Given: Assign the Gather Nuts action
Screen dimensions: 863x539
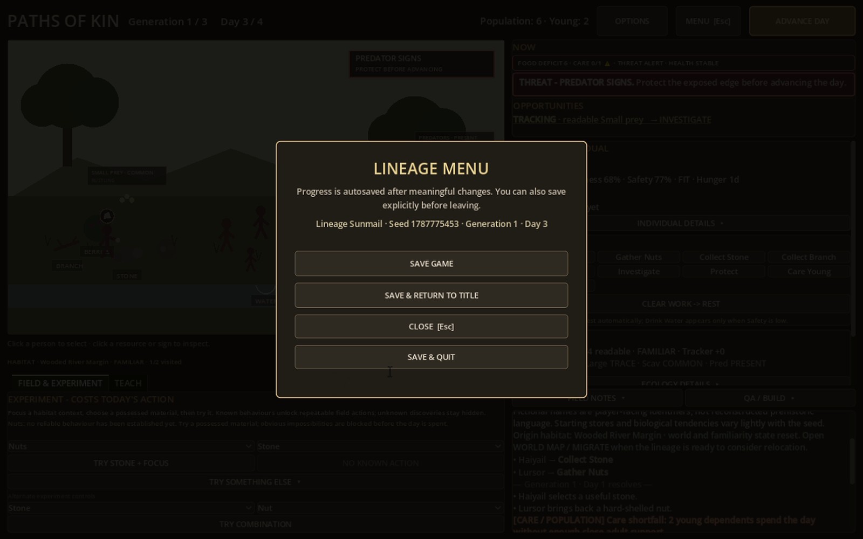Looking at the screenshot, I should click(639, 257).
